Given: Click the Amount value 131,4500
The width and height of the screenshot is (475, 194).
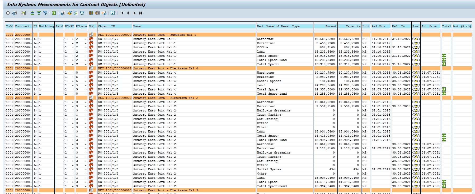Looking at the screenshot, I should click(327, 81).
